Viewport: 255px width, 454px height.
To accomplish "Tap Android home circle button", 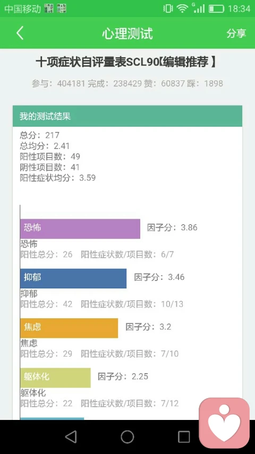I will [x=127, y=436].
